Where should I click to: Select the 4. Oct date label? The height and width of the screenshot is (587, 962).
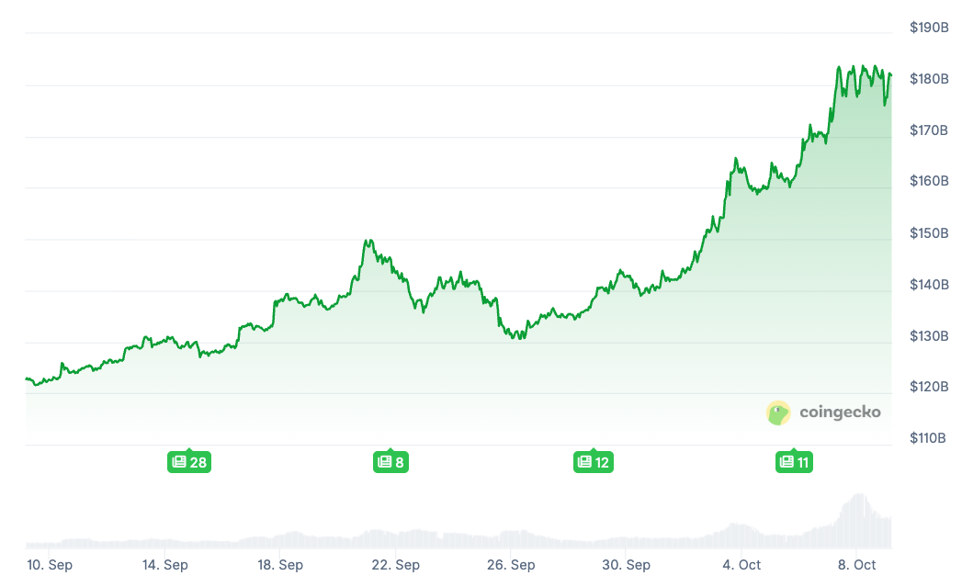click(x=741, y=565)
